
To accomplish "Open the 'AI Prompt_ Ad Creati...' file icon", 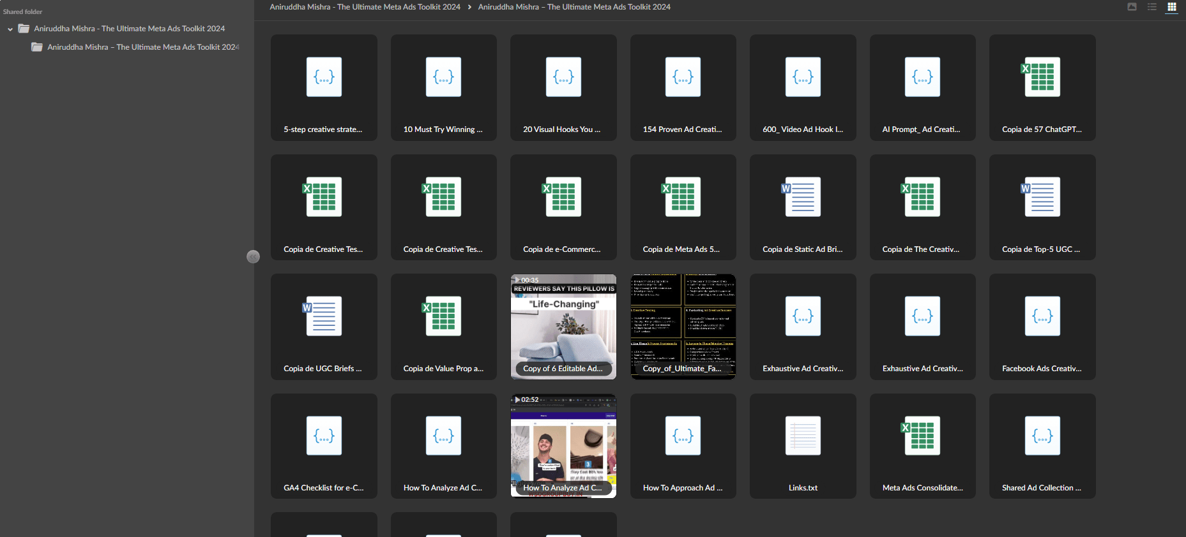I will (x=922, y=77).
